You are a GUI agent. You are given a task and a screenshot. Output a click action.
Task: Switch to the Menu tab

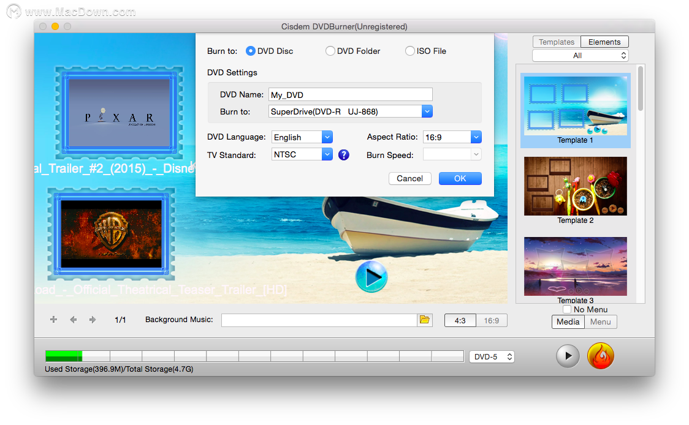tap(600, 322)
